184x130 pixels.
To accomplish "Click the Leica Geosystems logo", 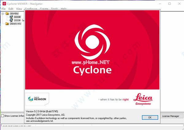I will (x=143, y=99).
